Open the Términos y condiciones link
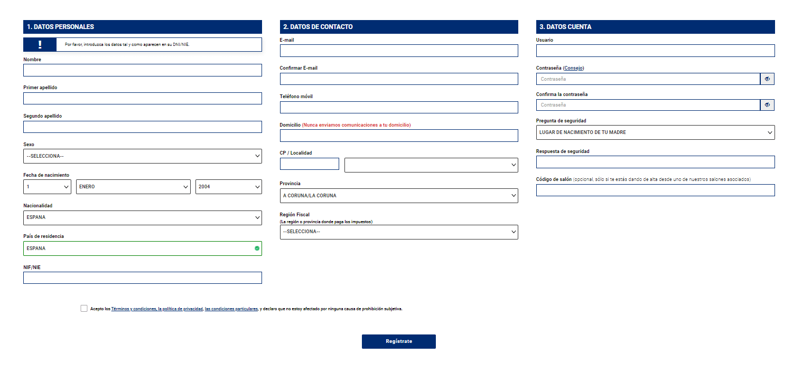 pyautogui.click(x=133, y=309)
